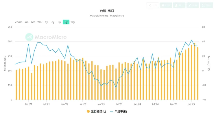Viewport: 214px width, 118px height.
Task: Click the -40 right axis label
Action: [204, 100]
